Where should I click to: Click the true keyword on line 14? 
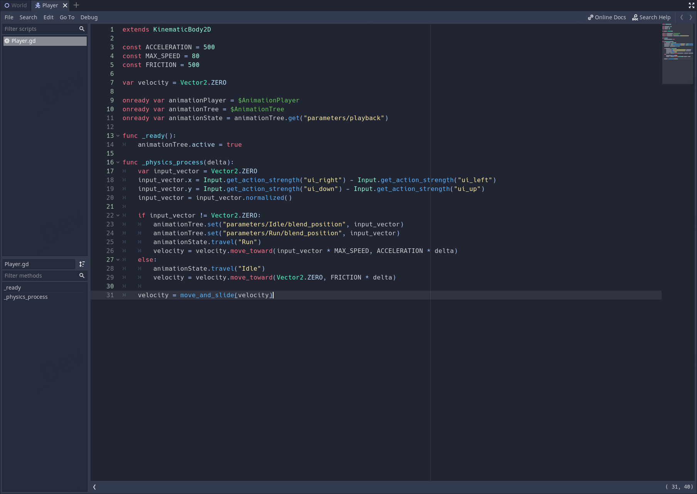(234, 144)
